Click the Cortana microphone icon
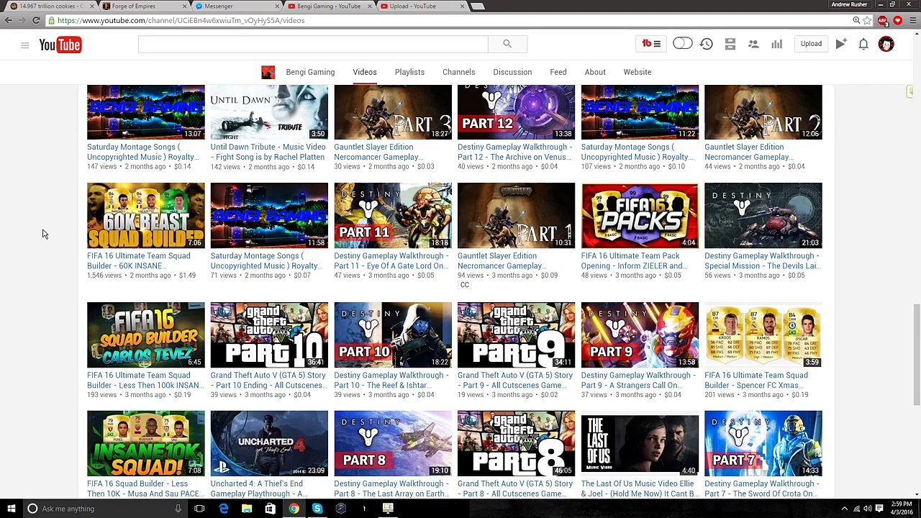Viewport: 921px width, 518px height. click(178, 509)
